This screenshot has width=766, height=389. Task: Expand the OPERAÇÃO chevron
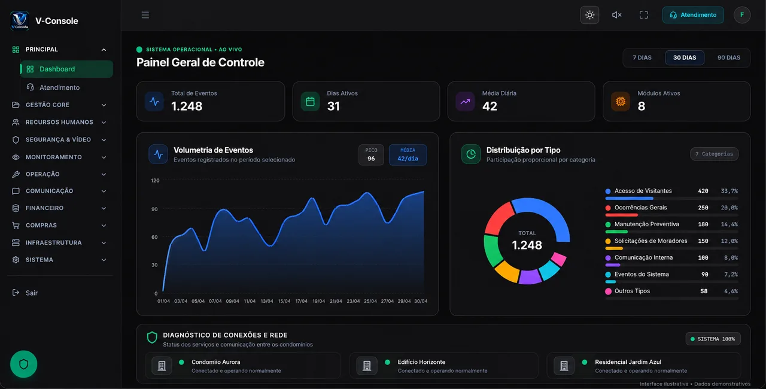pos(104,174)
